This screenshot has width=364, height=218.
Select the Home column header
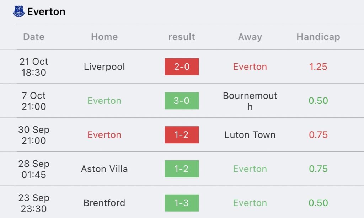pyautogui.click(x=104, y=37)
